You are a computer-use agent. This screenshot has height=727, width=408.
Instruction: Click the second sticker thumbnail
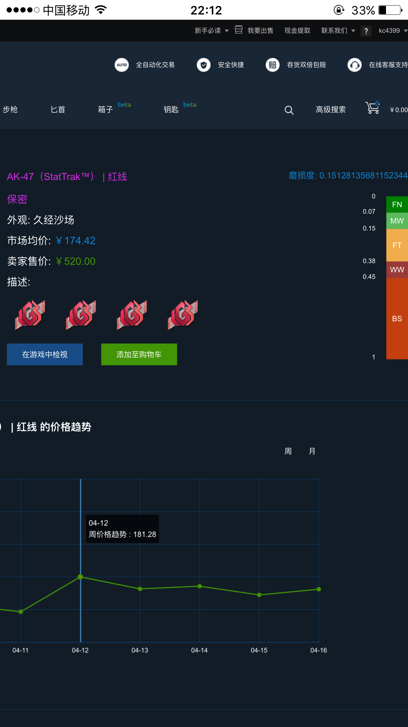point(81,315)
